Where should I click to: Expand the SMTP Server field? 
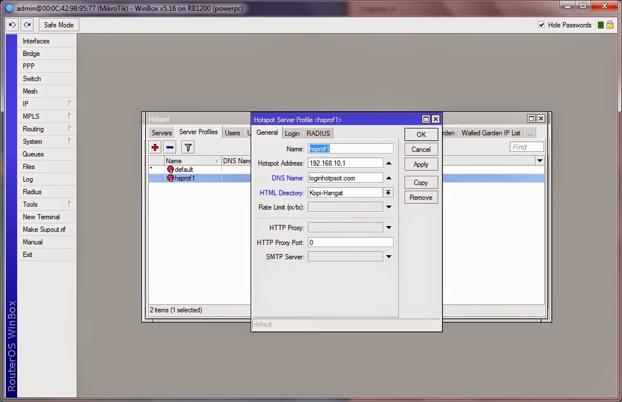tap(389, 257)
